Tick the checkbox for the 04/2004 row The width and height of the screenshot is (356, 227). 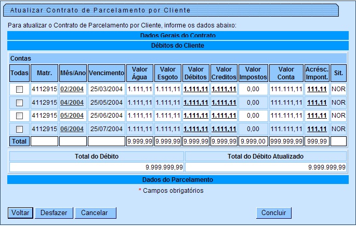pos(19,103)
